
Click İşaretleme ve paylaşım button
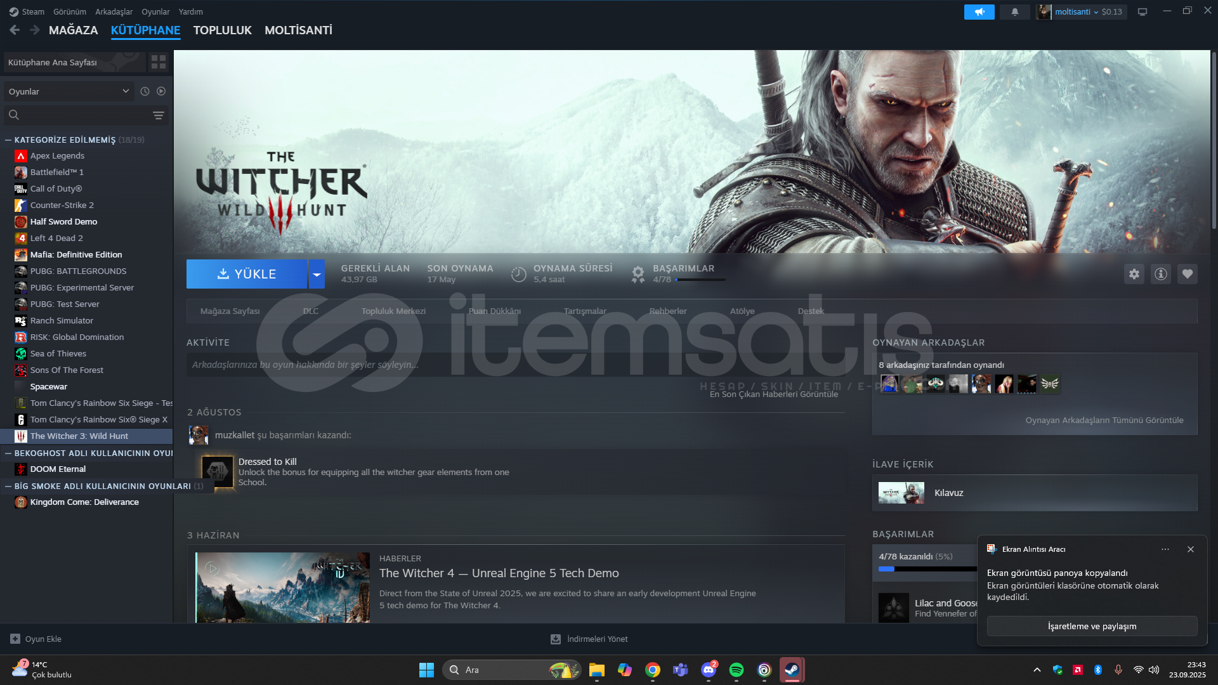click(1092, 626)
